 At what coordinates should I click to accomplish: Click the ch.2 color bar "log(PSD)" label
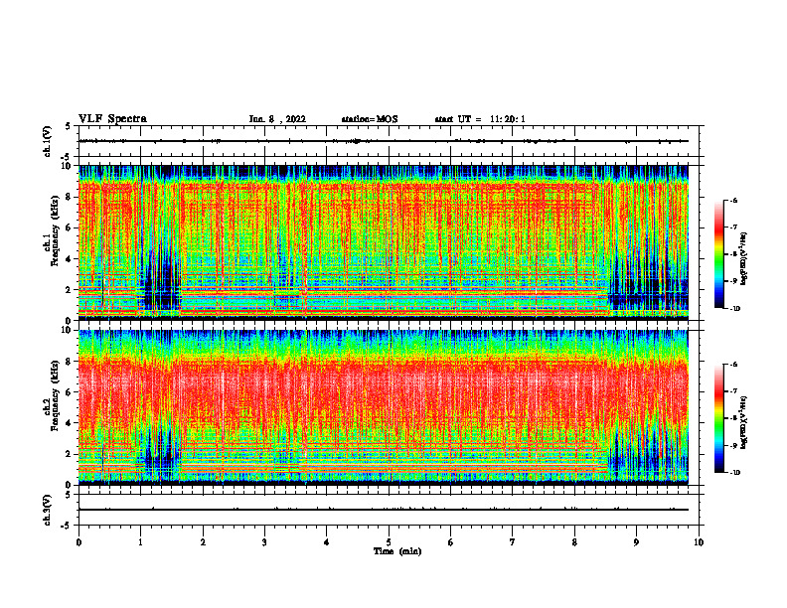[x=744, y=421]
